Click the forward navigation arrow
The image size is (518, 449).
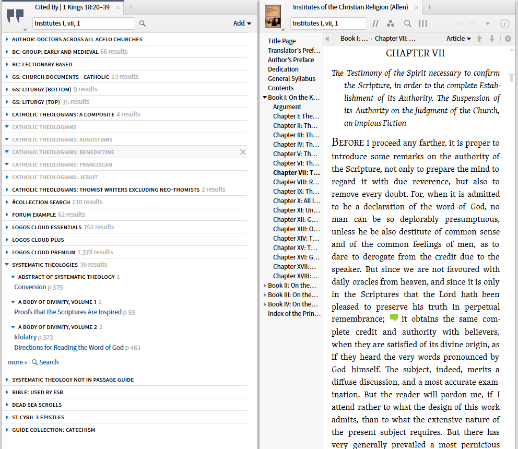coord(473,23)
